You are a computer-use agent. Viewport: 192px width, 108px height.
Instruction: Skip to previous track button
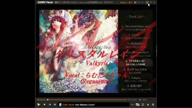[x=50, y=104]
